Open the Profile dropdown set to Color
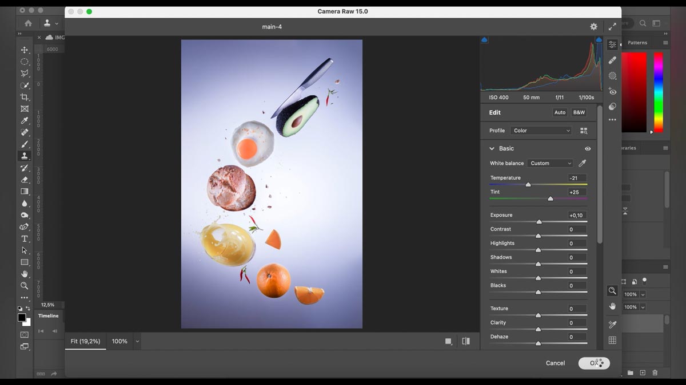Screen dimensions: 686x385 click(541, 131)
